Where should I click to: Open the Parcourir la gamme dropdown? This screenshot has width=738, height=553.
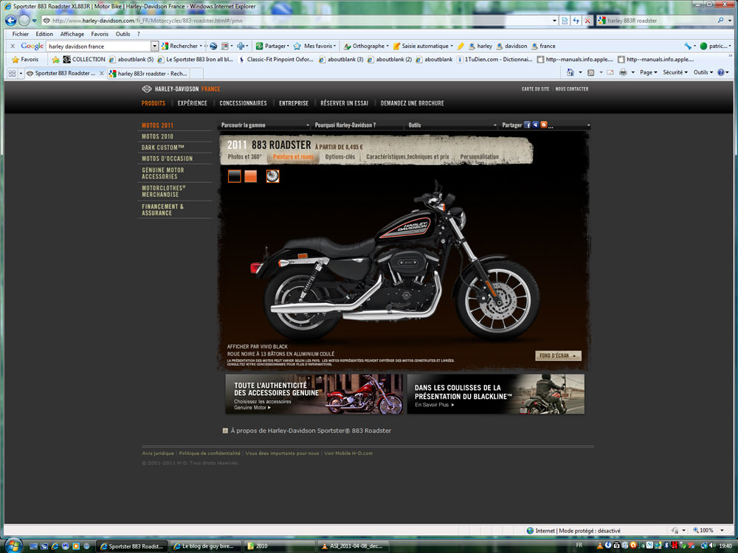tap(265, 125)
